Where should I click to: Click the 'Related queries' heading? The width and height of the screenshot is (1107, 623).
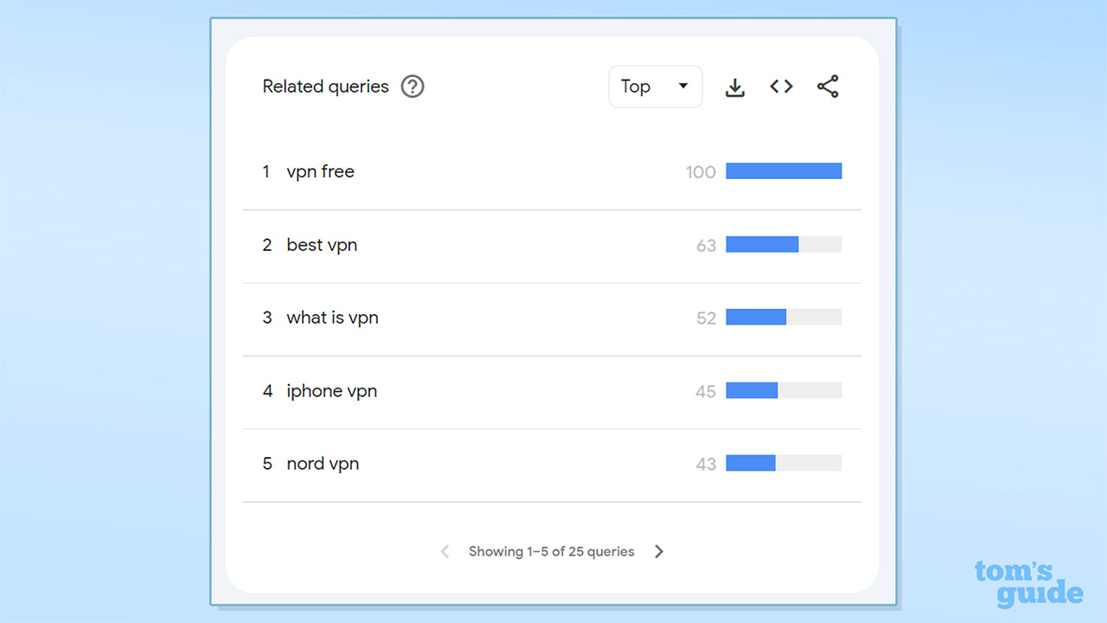[x=325, y=87]
